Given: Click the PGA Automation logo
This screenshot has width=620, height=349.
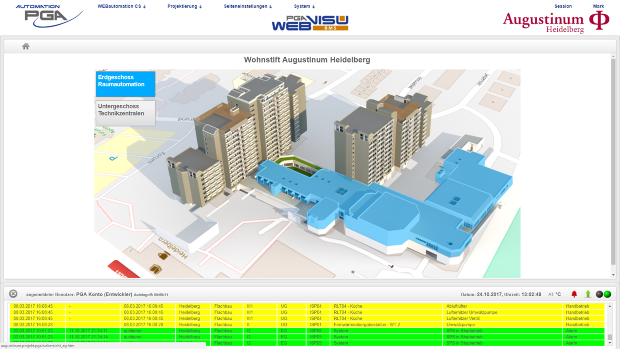Looking at the screenshot, I should tap(49, 16).
